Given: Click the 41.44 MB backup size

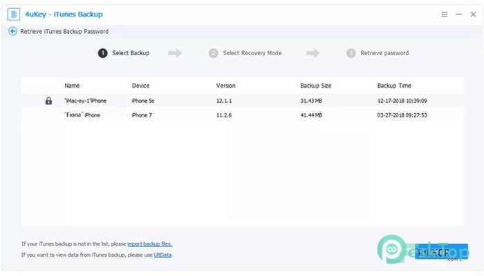Looking at the screenshot, I should (x=311, y=115).
